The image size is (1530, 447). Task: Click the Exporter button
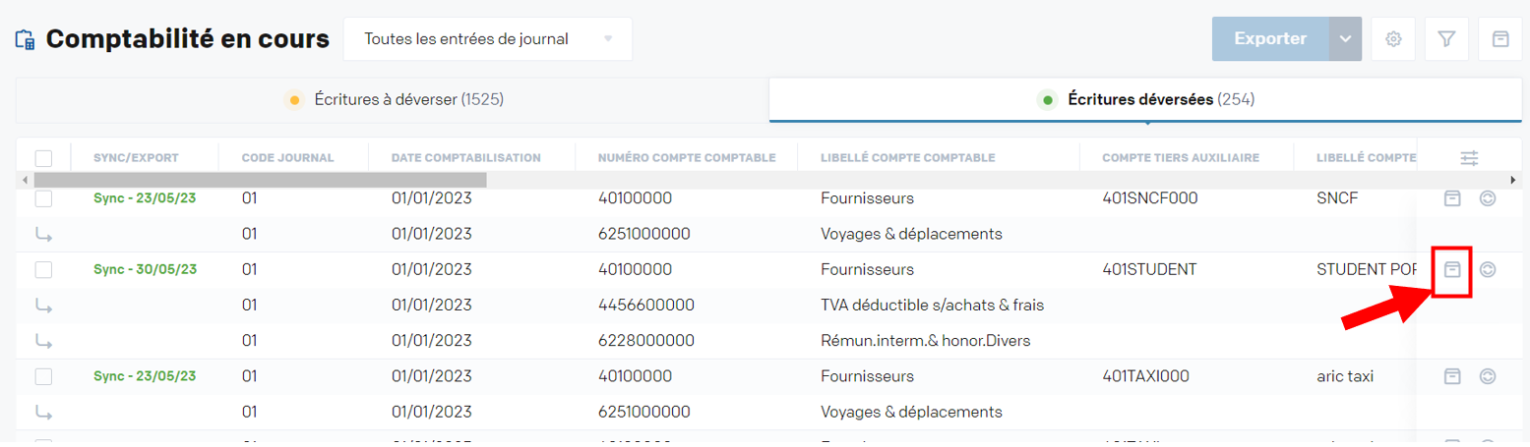1269,39
